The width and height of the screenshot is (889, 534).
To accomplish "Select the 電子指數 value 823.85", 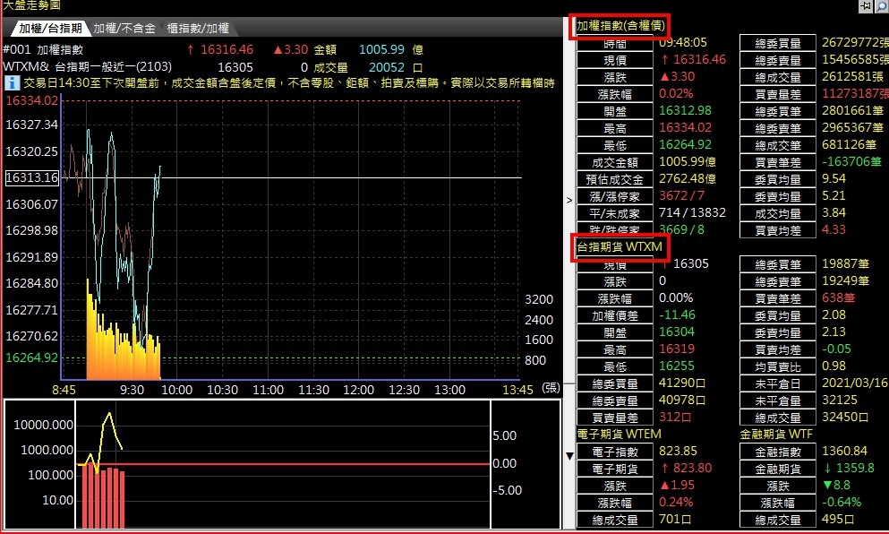I will coord(678,452).
